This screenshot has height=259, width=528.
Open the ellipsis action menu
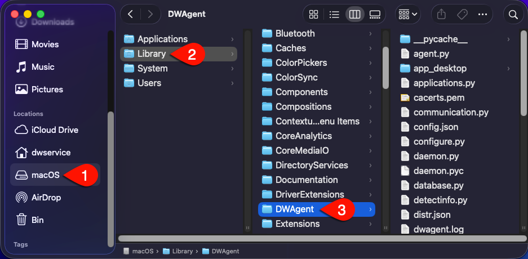482,14
